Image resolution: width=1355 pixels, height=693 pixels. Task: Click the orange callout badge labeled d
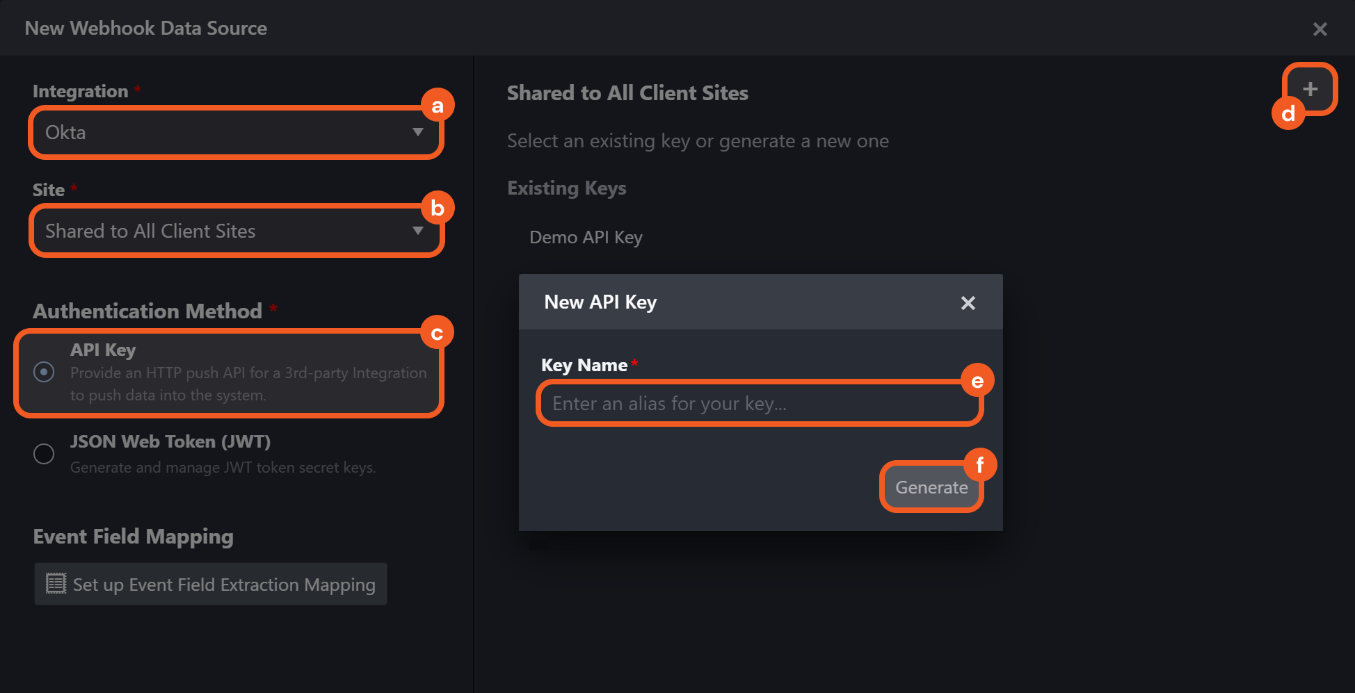coord(1288,113)
